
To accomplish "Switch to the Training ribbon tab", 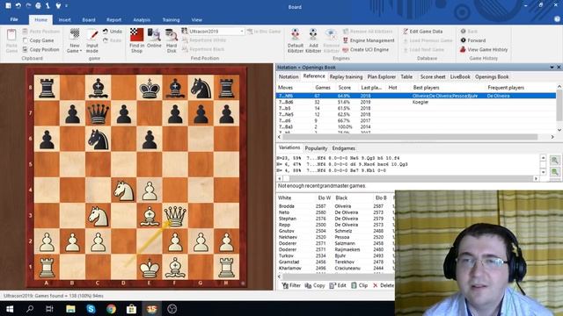I will 171,20.
